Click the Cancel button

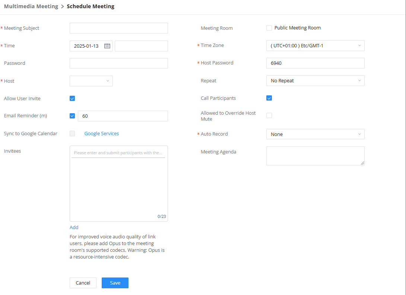(x=83, y=283)
